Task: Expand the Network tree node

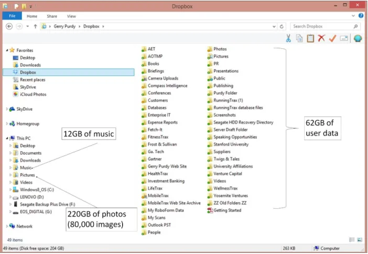Action: coord(7,226)
